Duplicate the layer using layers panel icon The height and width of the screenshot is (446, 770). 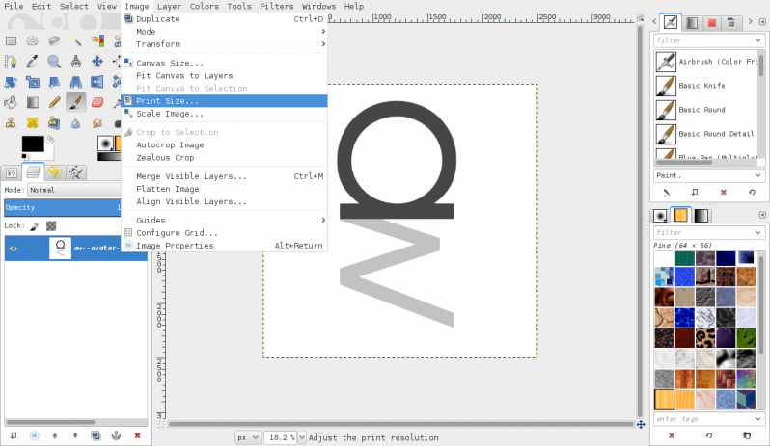point(96,435)
